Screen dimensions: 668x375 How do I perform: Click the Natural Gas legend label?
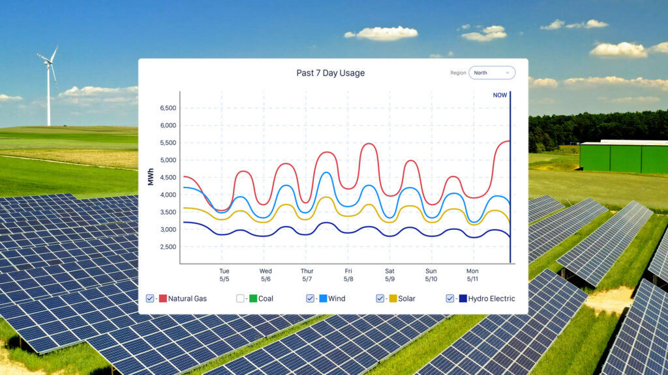187,299
